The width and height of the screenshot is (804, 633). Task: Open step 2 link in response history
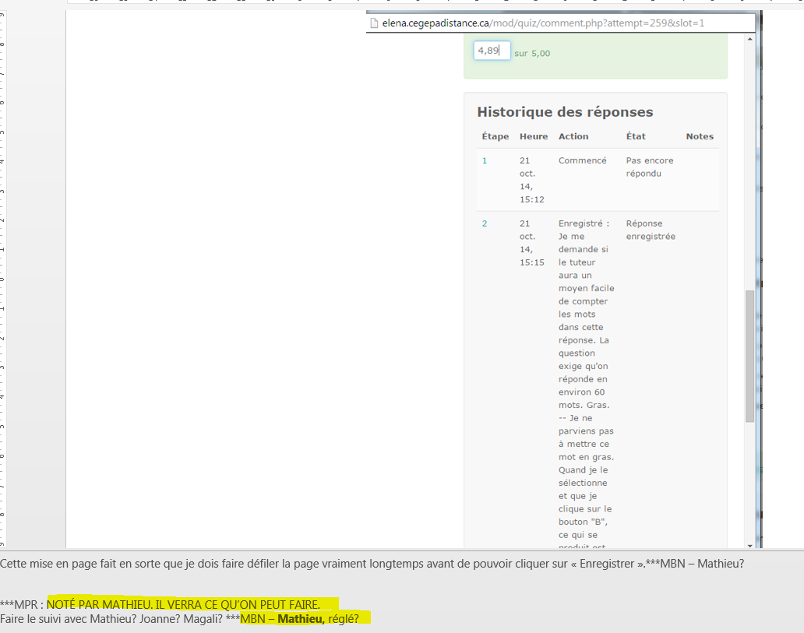click(x=485, y=223)
